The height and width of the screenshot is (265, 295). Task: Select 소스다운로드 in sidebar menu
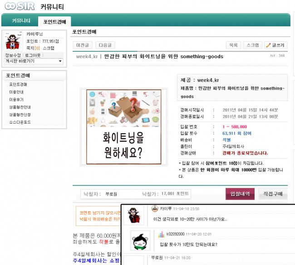click(x=20, y=122)
